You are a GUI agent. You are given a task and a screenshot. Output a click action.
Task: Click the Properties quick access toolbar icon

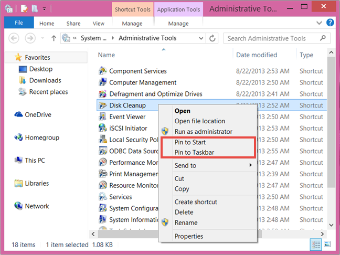(24, 9)
